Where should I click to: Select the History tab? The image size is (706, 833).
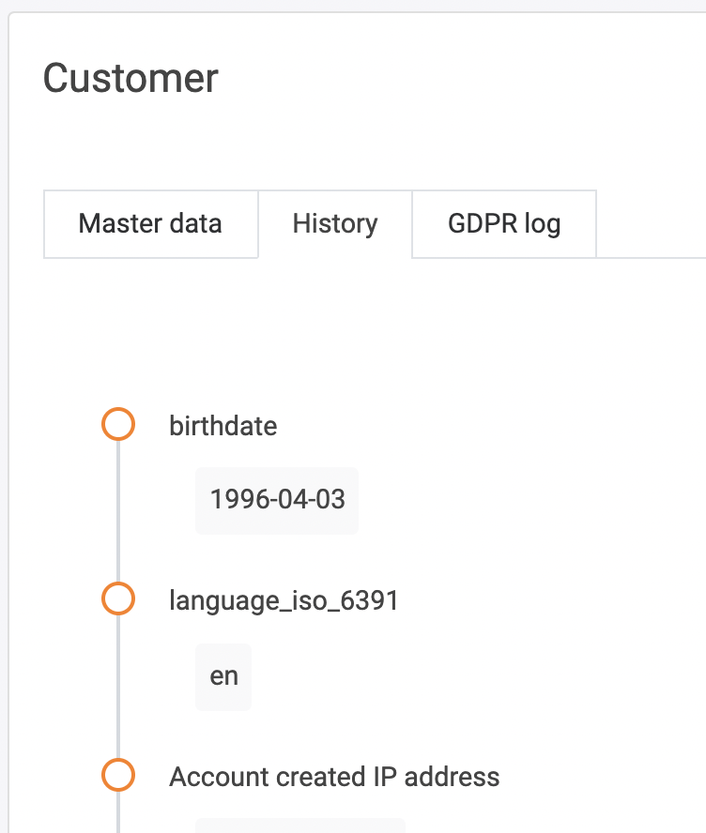[335, 224]
